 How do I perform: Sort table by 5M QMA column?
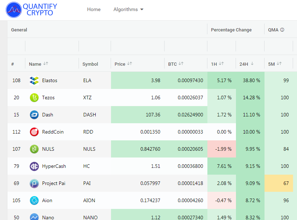click(279, 64)
